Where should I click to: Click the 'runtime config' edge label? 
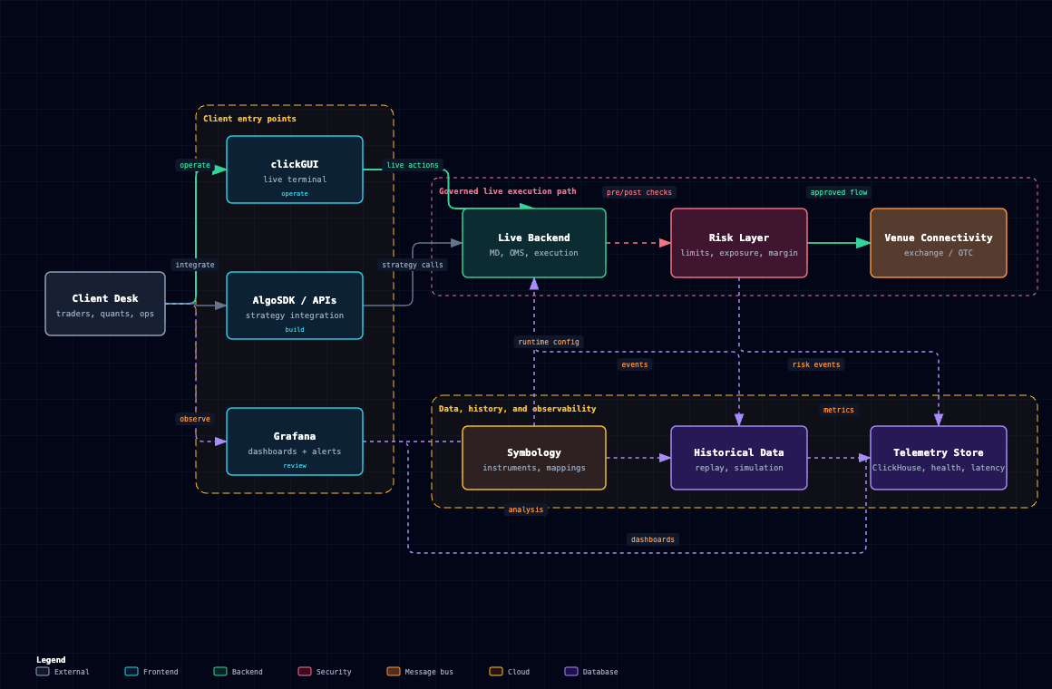548,342
